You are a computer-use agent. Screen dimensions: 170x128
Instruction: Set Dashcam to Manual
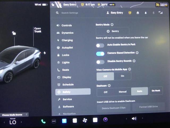tap(123, 92)
